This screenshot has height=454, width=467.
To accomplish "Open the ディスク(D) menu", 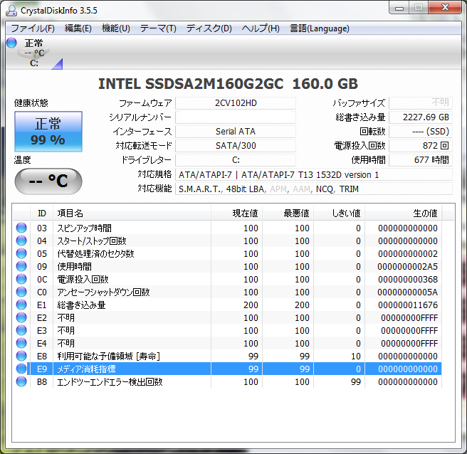I will [209, 28].
